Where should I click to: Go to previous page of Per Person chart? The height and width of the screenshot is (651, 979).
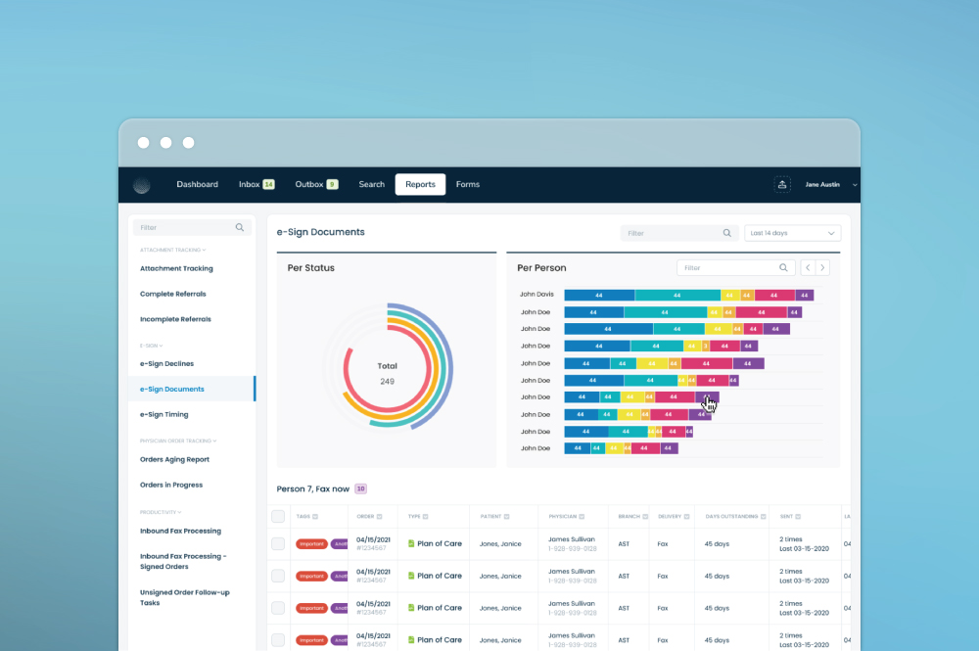[808, 267]
